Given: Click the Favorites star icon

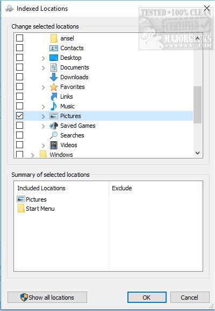Looking at the screenshot, I should (x=54, y=87).
